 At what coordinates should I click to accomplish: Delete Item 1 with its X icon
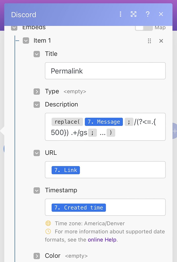click(x=161, y=41)
